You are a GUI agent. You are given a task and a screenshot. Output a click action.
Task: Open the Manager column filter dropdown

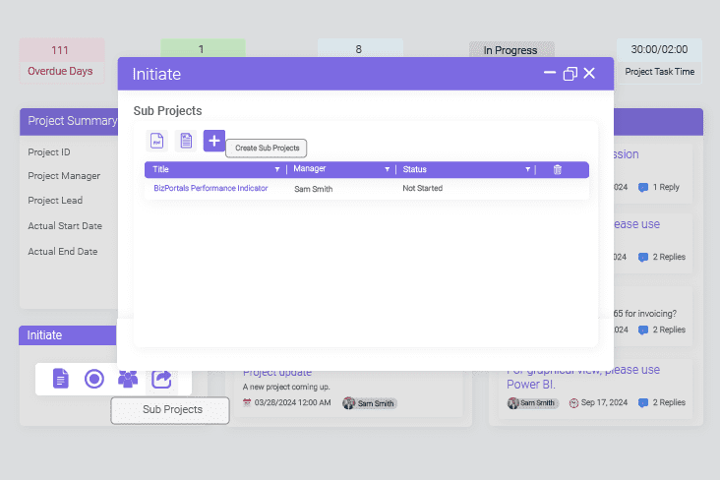pos(386,169)
